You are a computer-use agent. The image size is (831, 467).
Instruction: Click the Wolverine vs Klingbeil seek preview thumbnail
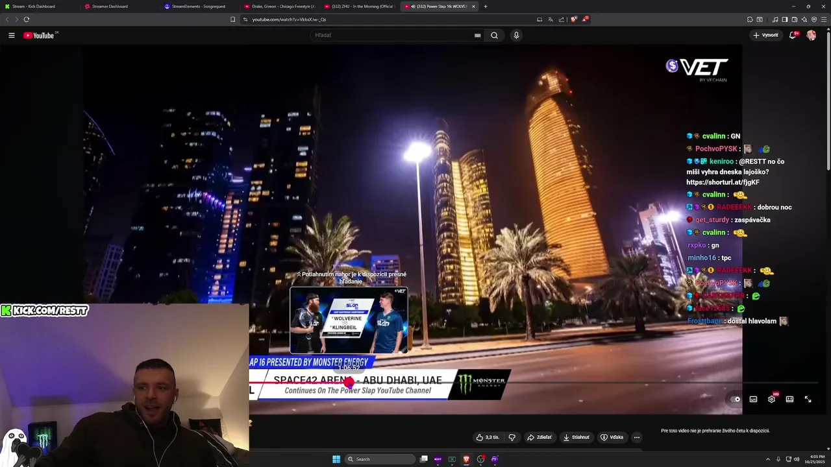point(349,320)
